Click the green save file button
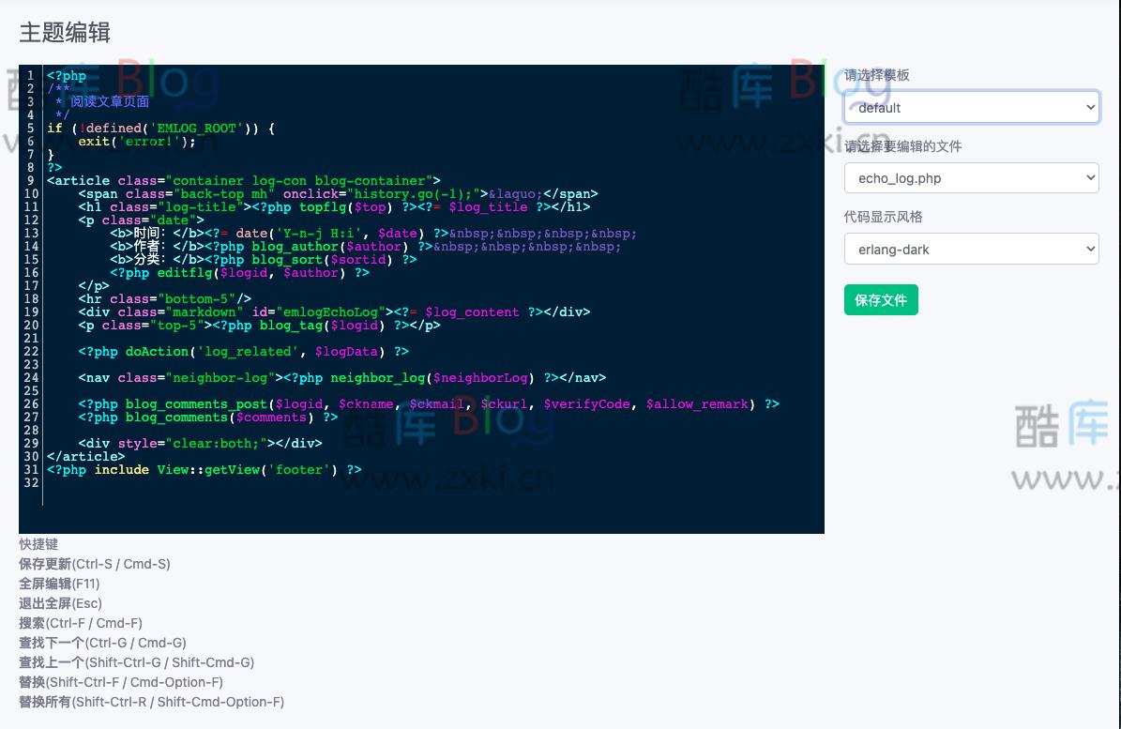Viewport: 1121px width, 729px height. (x=881, y=300)
